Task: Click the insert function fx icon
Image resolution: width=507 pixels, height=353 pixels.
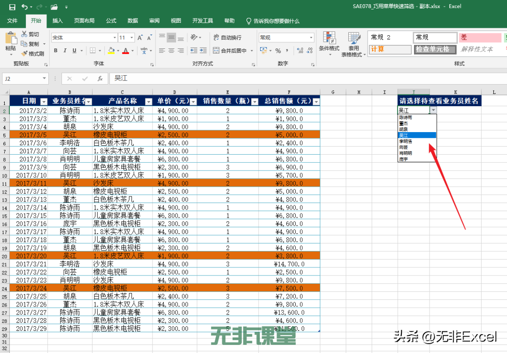Action: click(x=100, y=78)
